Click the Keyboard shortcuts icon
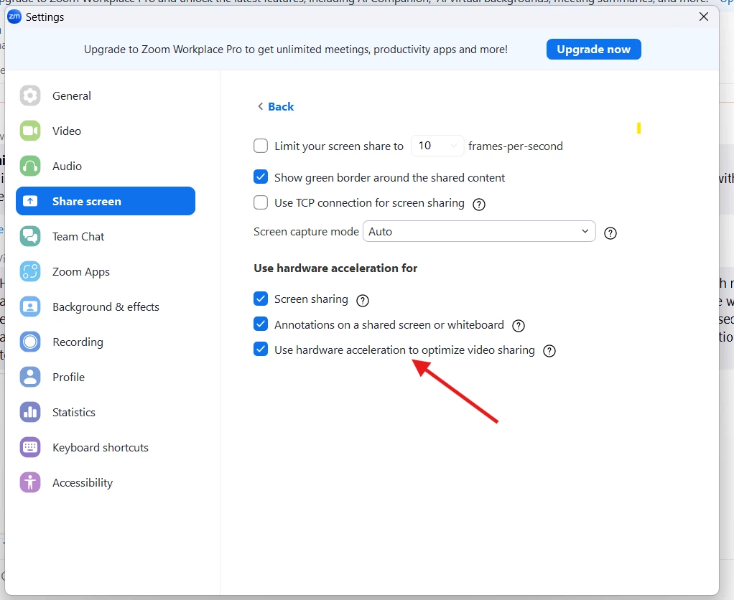734x600 pixels. 30,448
